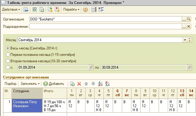Step month value with spinner arrows
Viewport: 196px width, 116px height.
190,40
